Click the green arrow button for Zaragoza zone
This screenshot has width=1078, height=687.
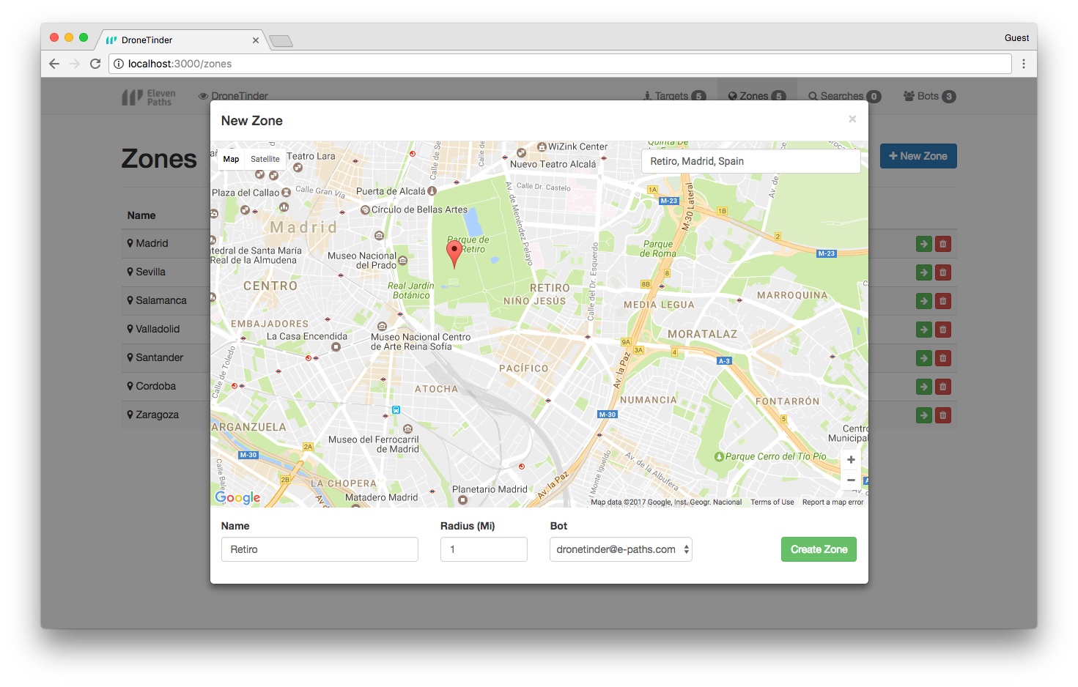tap(924, 415)
